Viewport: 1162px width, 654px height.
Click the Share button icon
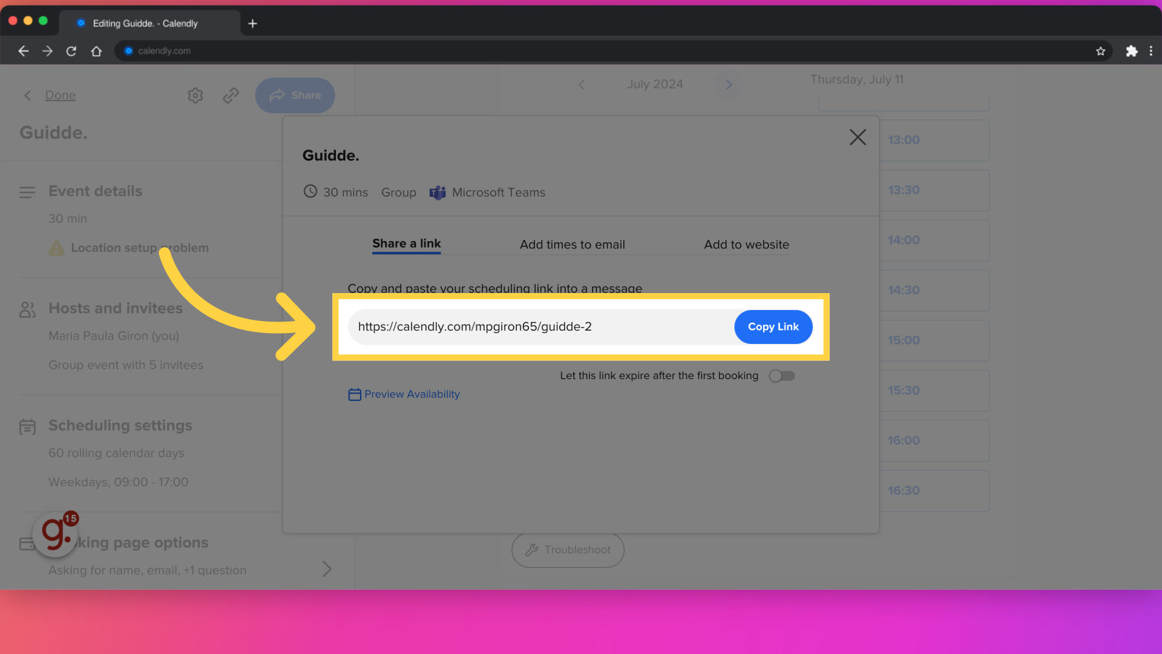[x=277, y=95]
